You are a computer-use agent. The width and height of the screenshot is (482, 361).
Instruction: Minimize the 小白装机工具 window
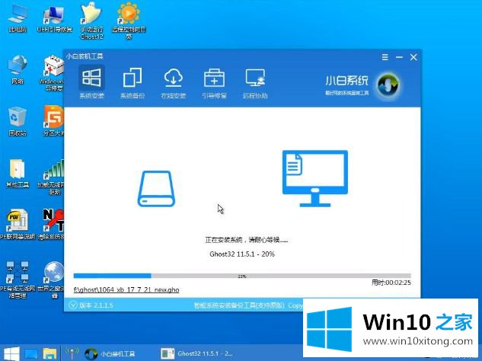(399, 57)
